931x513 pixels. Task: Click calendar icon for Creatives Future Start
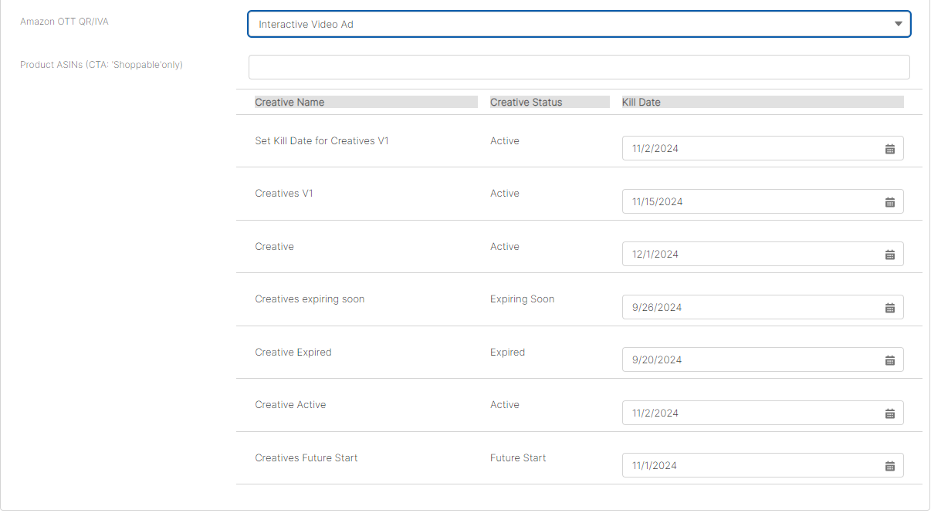click(x=889, y=466)
